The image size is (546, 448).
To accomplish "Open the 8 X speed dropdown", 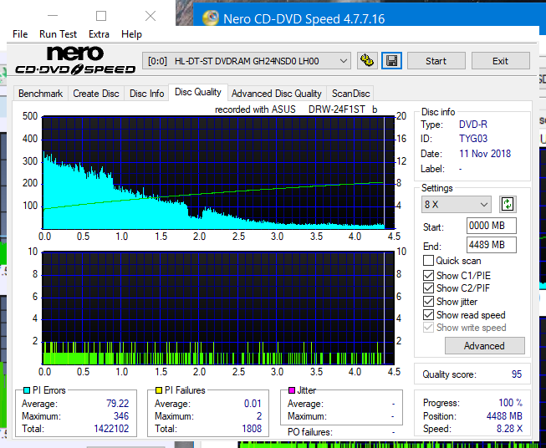I will pyautogui.click(x=457, y=204).
